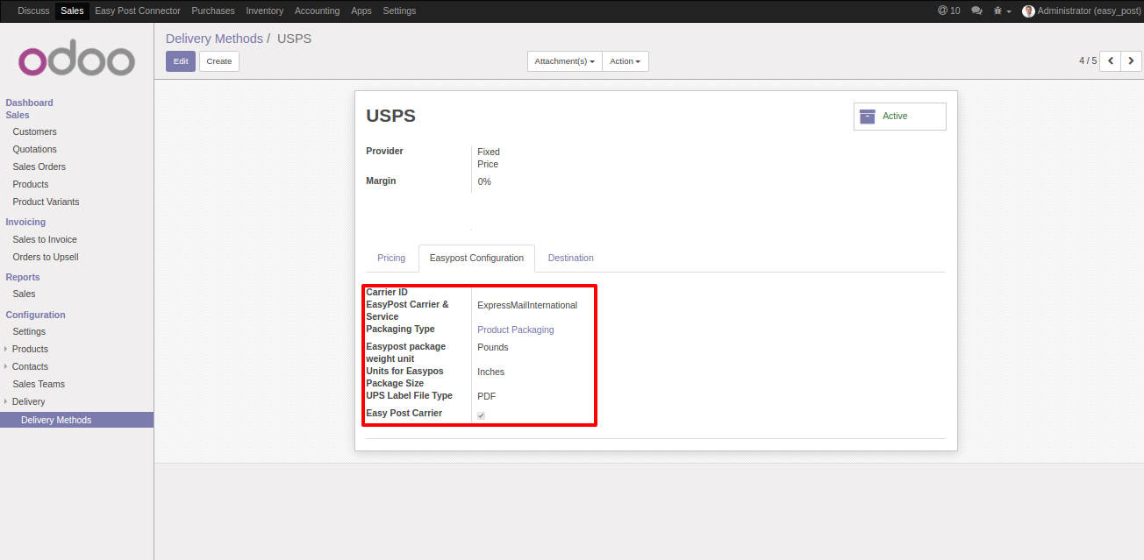Screen dimensions: 1144x560
Task: Open the Inventory menu
Action: (x=265, y=11)
